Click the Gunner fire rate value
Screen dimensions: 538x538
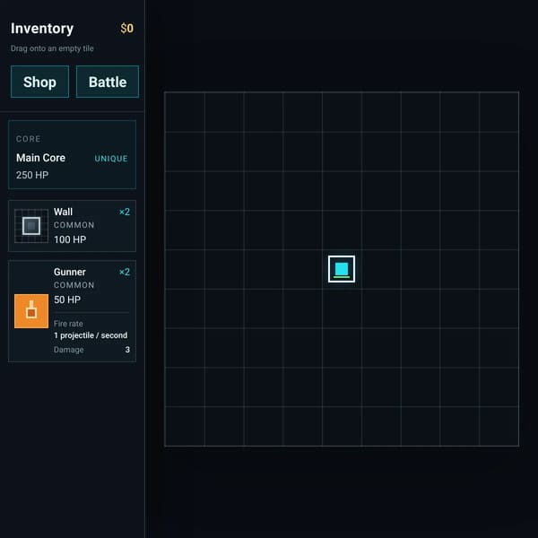click(91, 335)
